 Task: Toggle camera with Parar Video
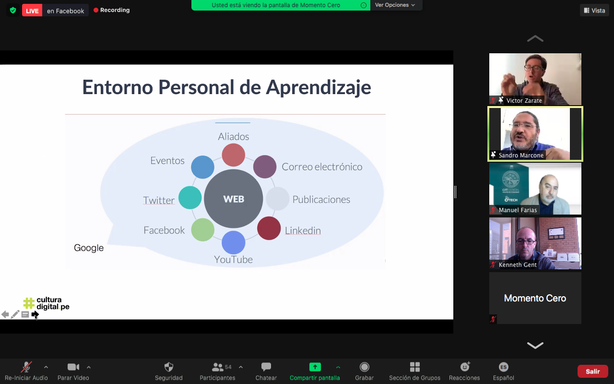click(73, 368)
